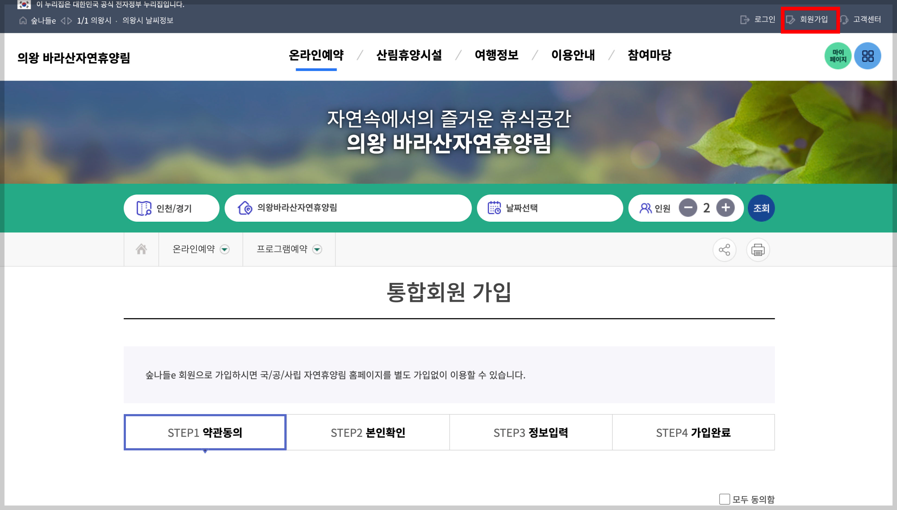Click the 숲나들e home icon at top left
The height and width of the screenshot is (510, 897).
coord(23,20)
